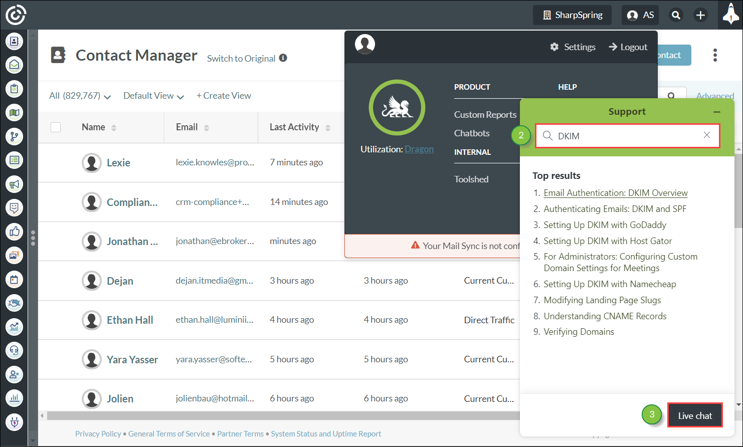Open the Default View dropdown
This screenshot has height=447, width=743.
pyautogui.click(x=153, y=96)
